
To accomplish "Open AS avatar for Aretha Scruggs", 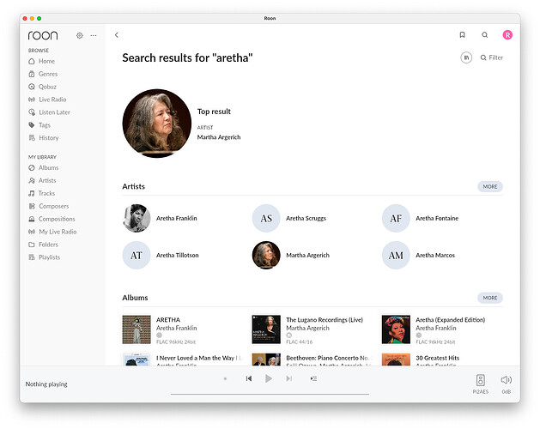I will (x=266, y=218).
